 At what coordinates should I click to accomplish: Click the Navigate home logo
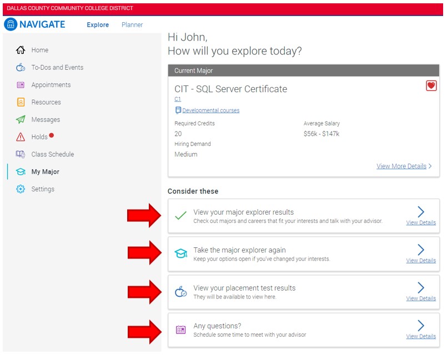tap(11, 24)
